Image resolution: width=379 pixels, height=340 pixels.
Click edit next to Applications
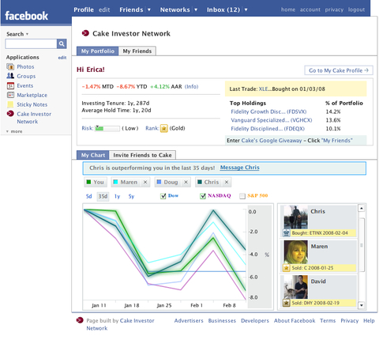[62, 58]
